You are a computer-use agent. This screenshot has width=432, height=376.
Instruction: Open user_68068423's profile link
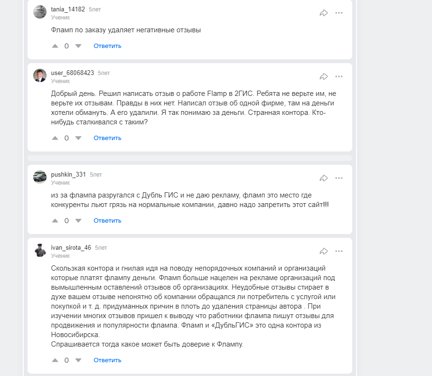pyautogui.click(x=72, y=73)
